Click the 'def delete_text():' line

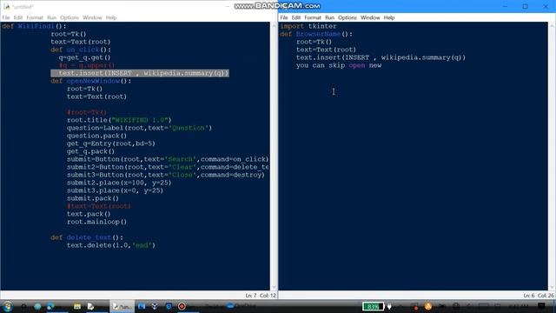click(x=87, y=237)
